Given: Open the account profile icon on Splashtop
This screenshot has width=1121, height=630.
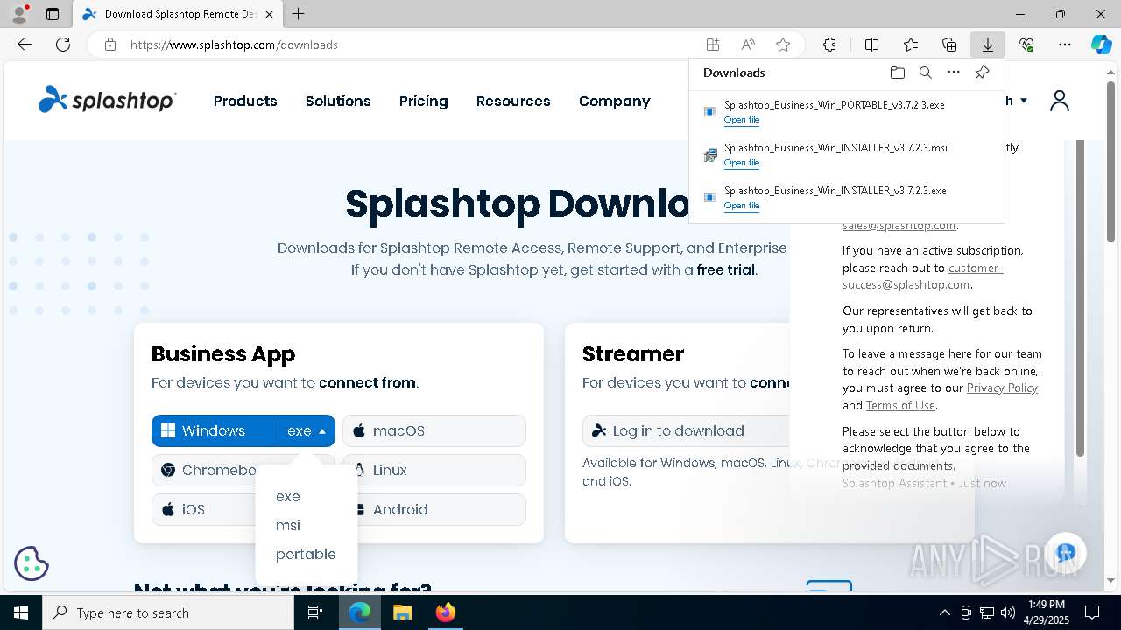Looking at the screenshot, I should click(x=1060, y=101).
